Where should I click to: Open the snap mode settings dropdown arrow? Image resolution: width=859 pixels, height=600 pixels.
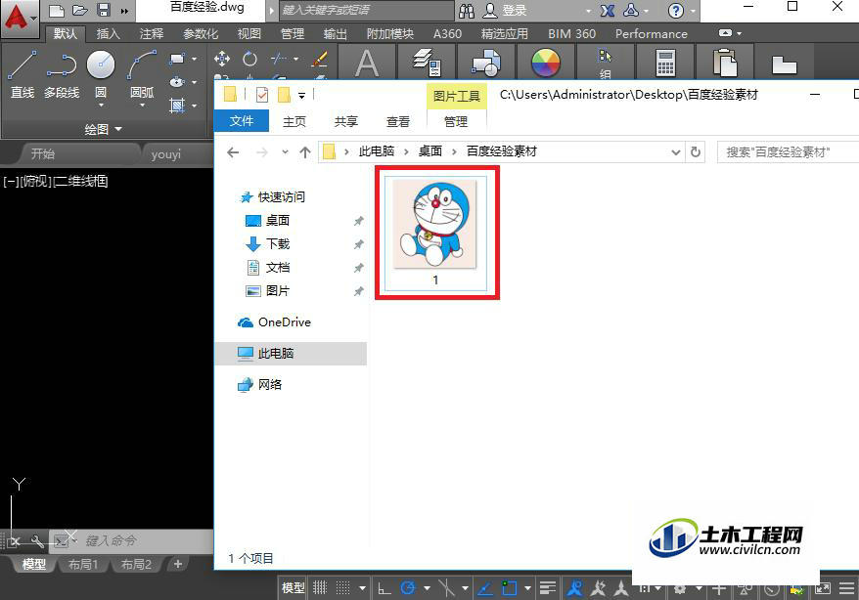point(362,588)
